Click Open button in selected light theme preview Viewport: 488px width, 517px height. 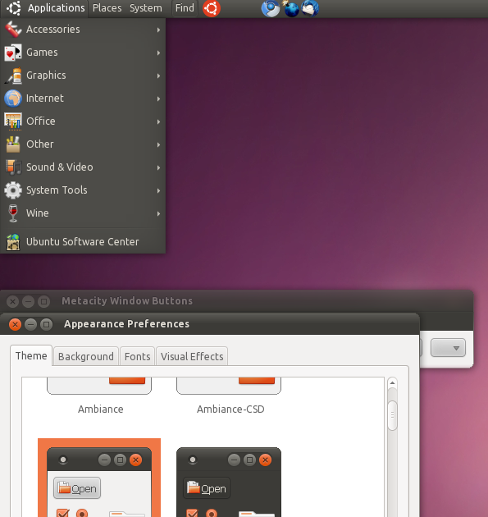(x=77, y=488)
